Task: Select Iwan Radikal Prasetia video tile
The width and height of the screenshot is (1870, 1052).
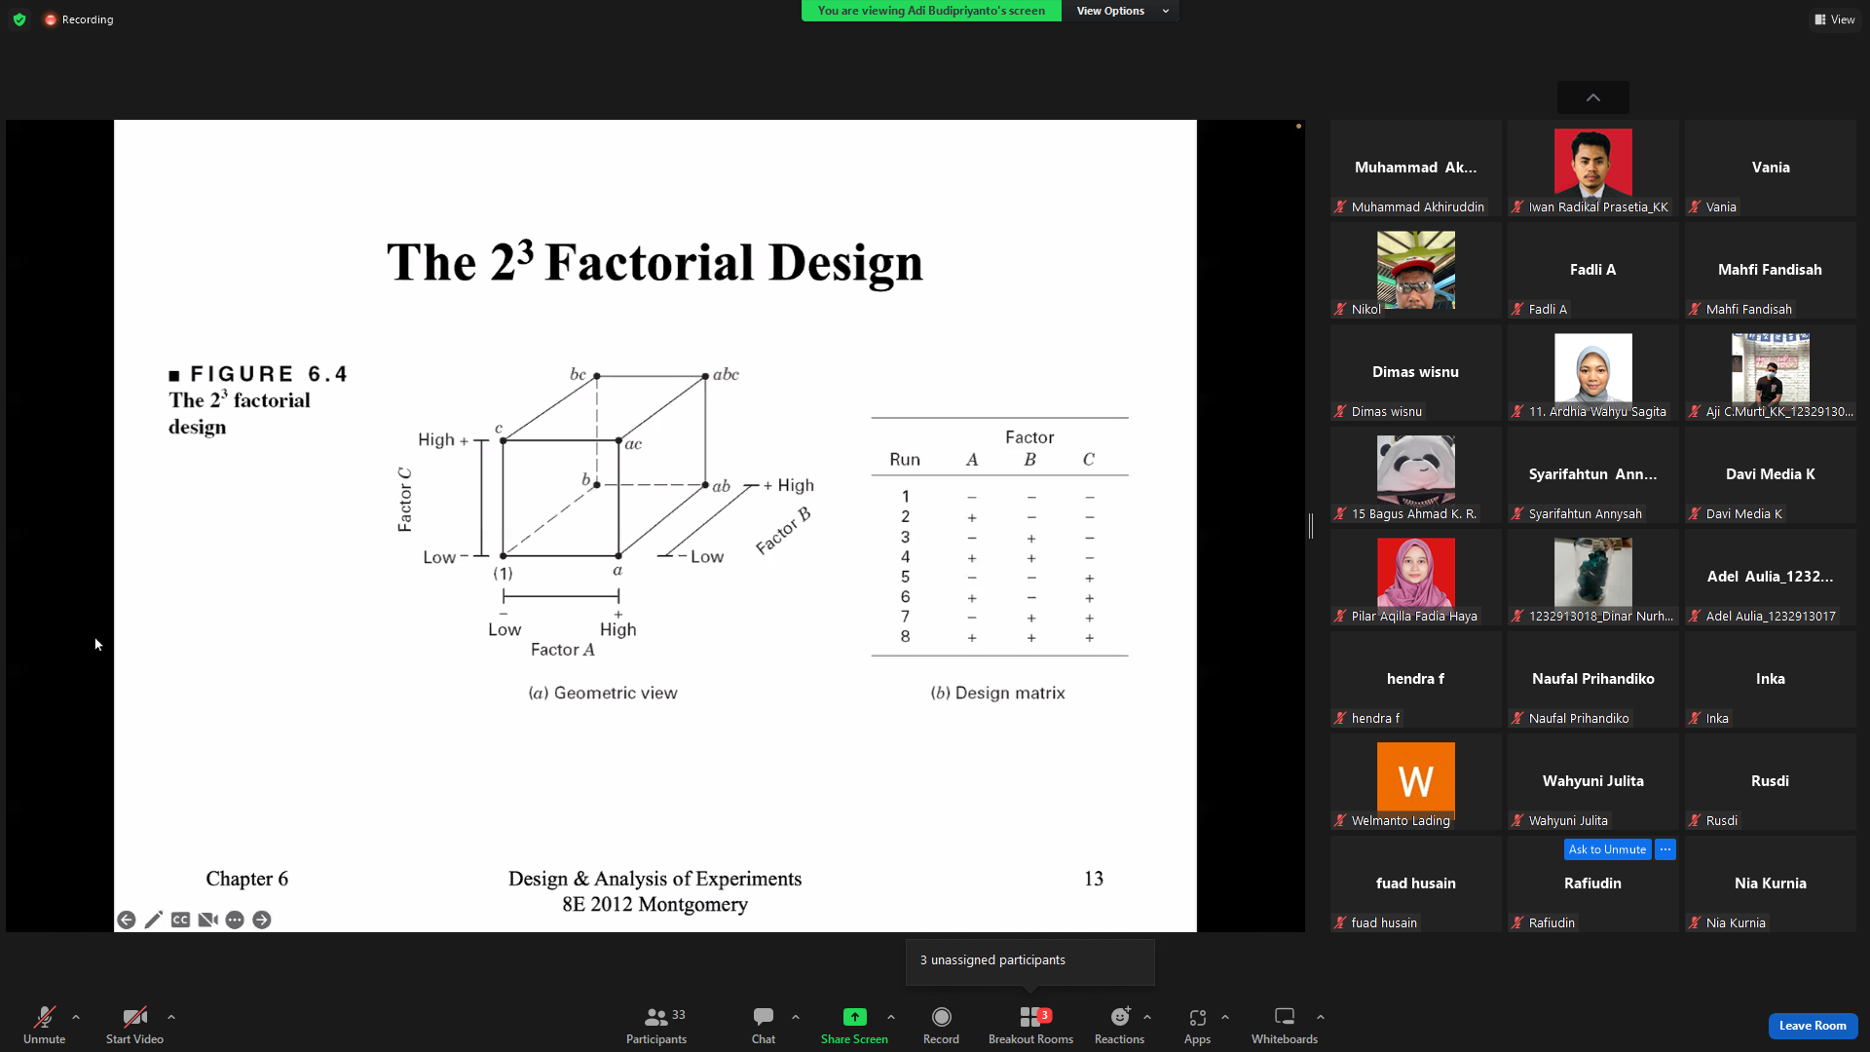Action: point(1593,169)
